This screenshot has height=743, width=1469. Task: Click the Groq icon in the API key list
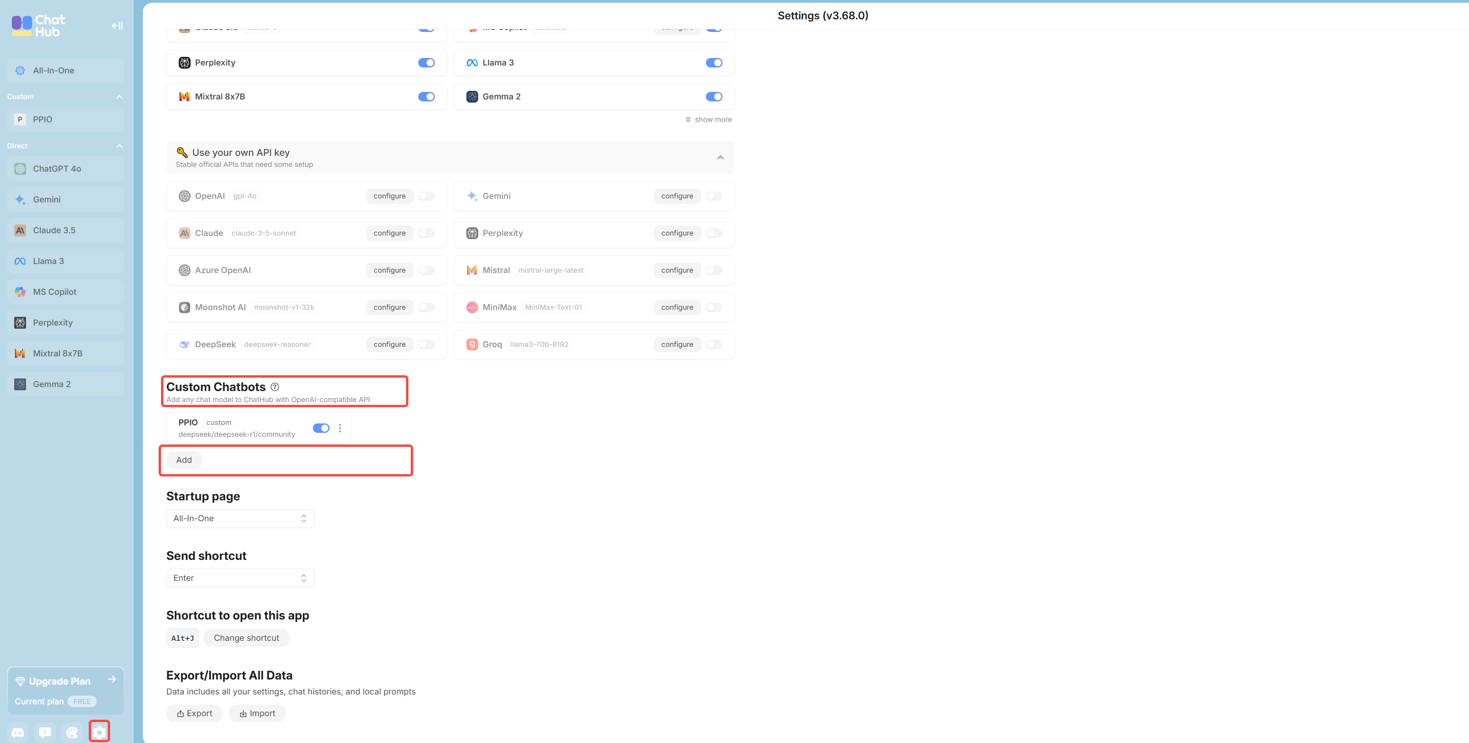(472, 344)
